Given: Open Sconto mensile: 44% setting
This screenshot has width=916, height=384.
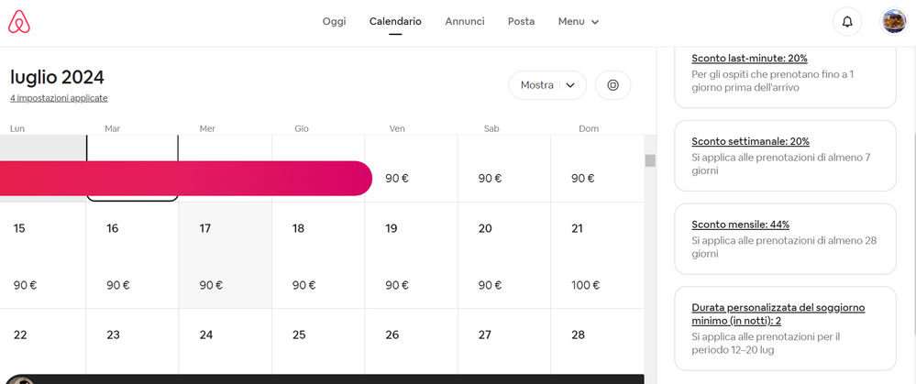Looking at the screenshot, I should tap(740, 225).
